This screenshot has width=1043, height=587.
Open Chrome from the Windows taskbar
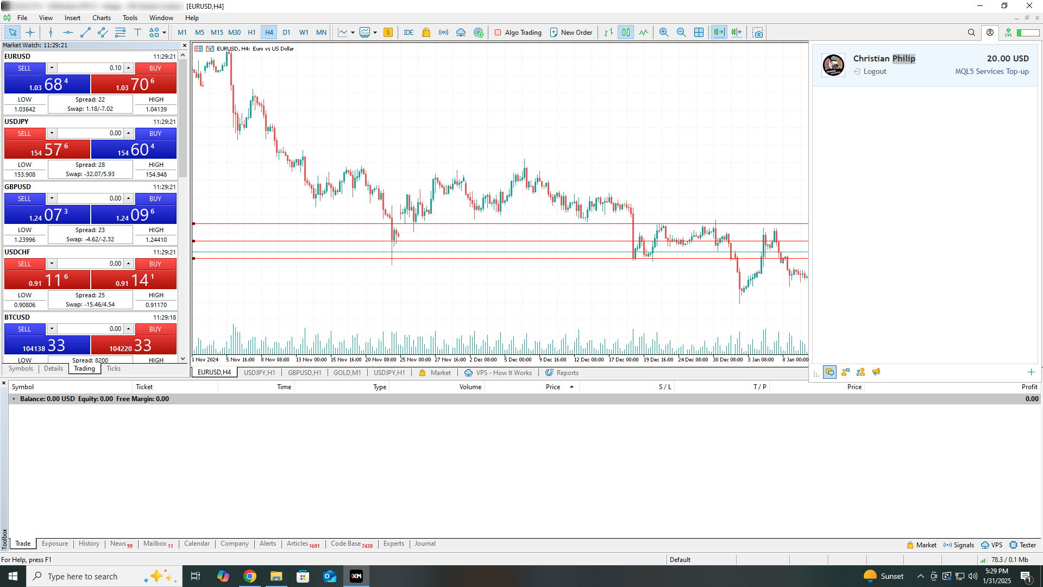(x=250, y=576)
